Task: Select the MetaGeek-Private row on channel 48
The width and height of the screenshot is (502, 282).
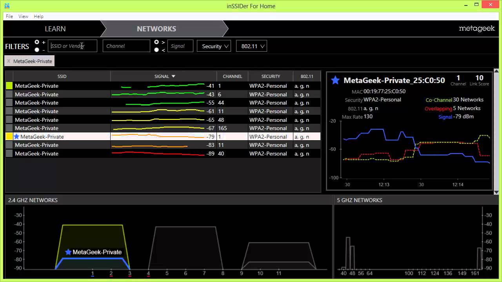Action: coord(163,120)
